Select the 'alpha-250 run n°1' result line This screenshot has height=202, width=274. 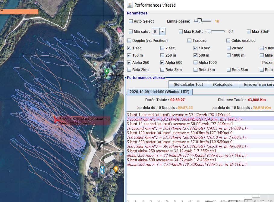coord(200,155)
